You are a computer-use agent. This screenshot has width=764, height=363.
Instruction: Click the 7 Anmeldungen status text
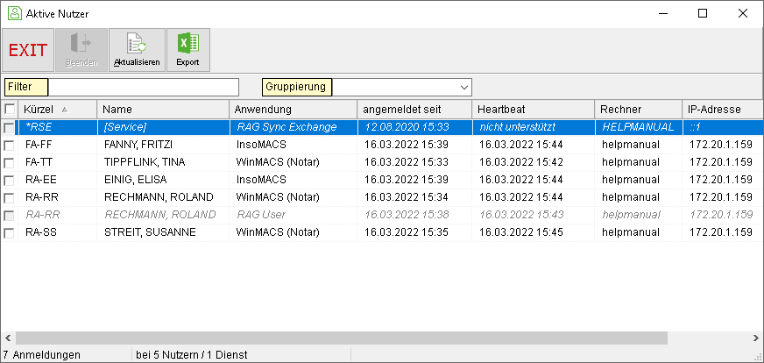click(x=41, y=355)
